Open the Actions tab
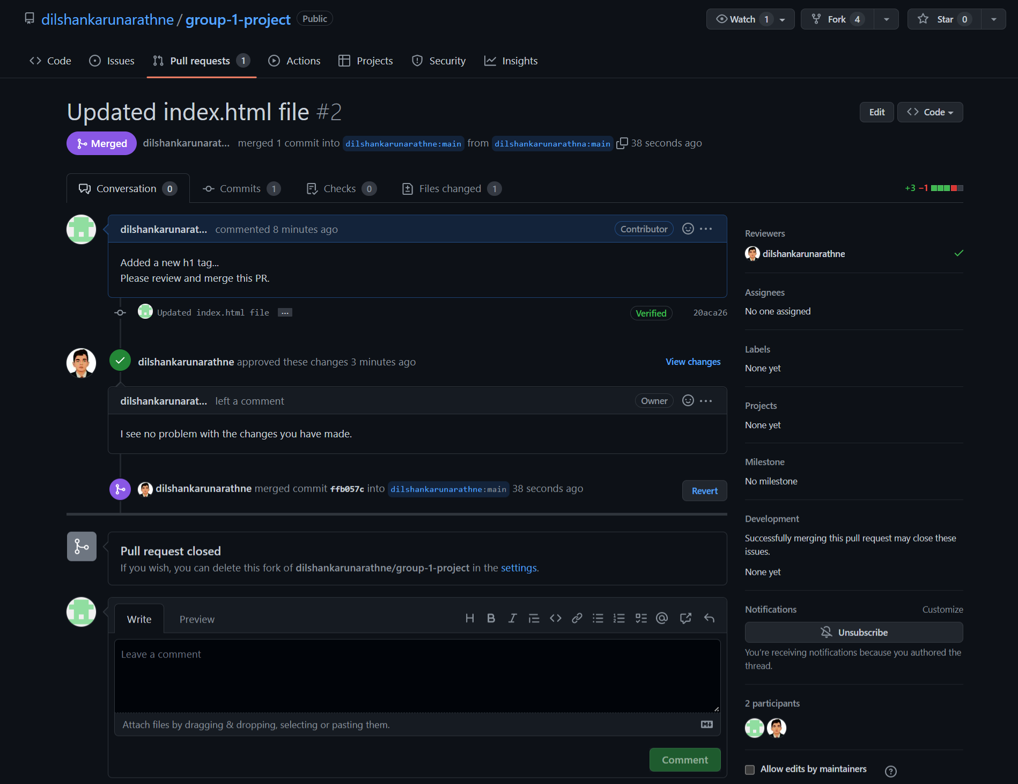The width and height of the screenshot is (1018, 784). coord(294,61)
